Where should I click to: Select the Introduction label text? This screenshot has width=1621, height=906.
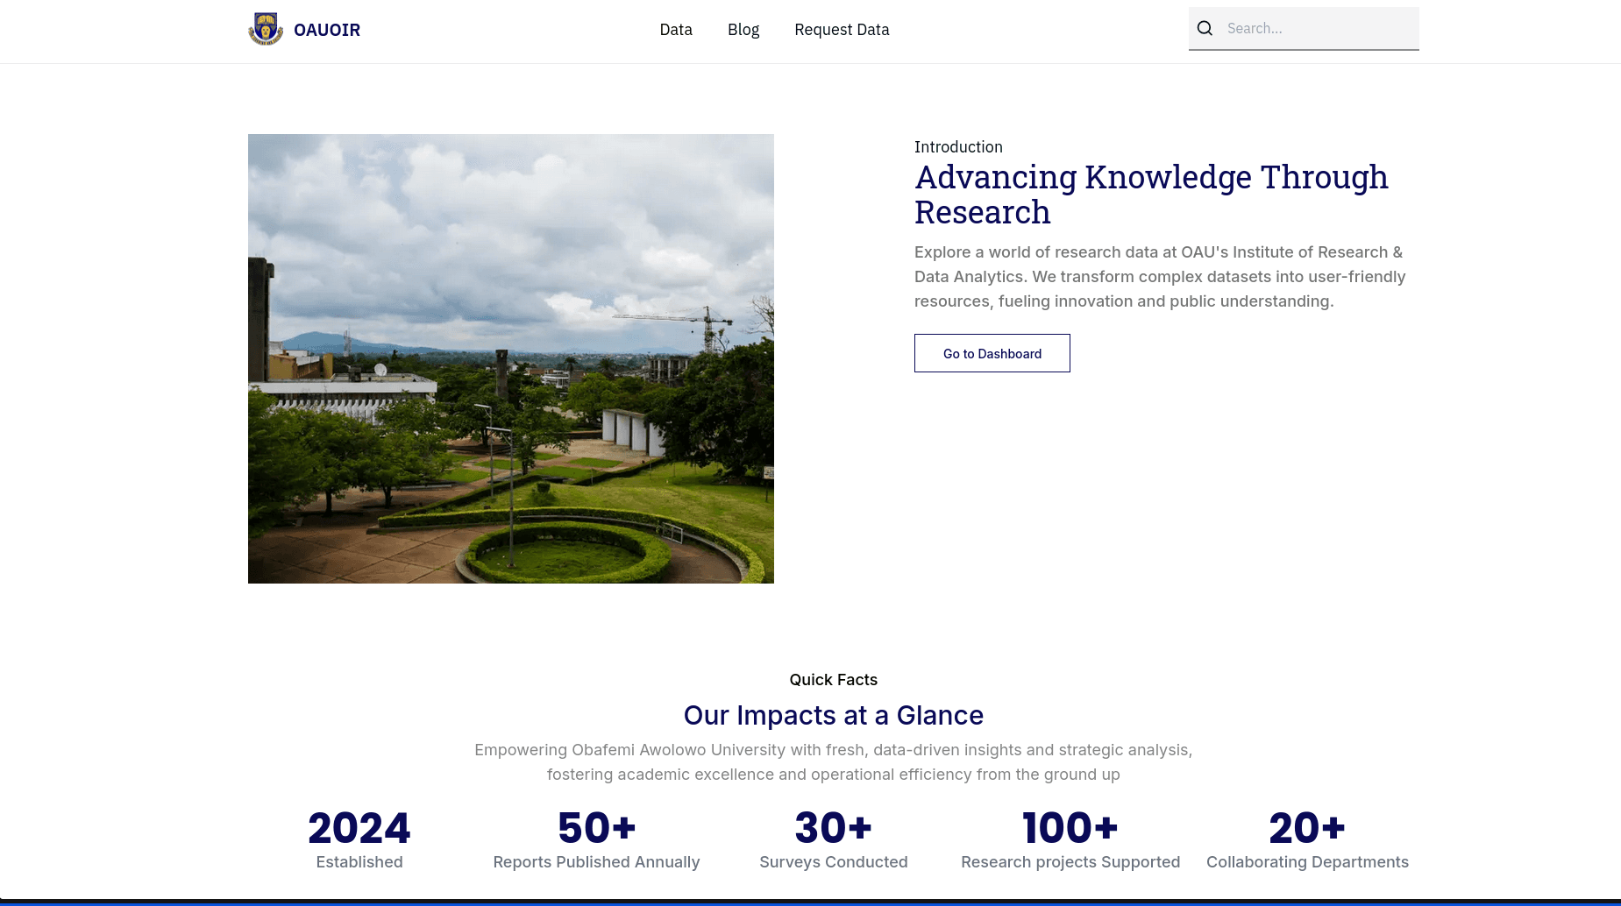(957, 147)
